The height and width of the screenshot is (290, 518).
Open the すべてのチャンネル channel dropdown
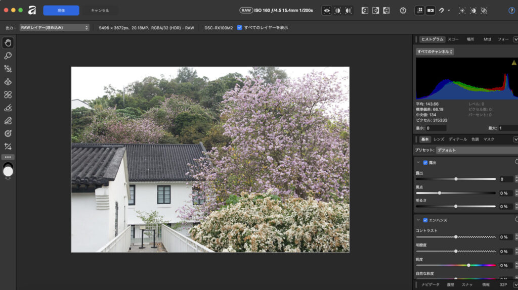coord(435,52)
